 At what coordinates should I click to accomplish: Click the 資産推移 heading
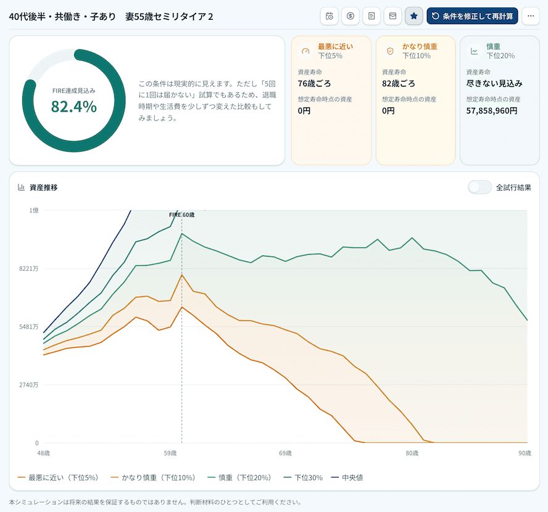[x=43, y=188]
